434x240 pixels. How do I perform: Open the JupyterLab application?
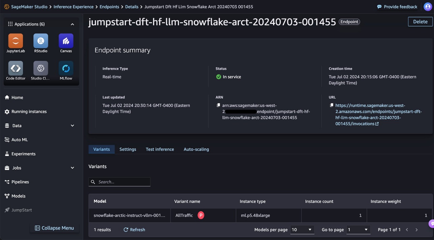(x=16, y=41)
